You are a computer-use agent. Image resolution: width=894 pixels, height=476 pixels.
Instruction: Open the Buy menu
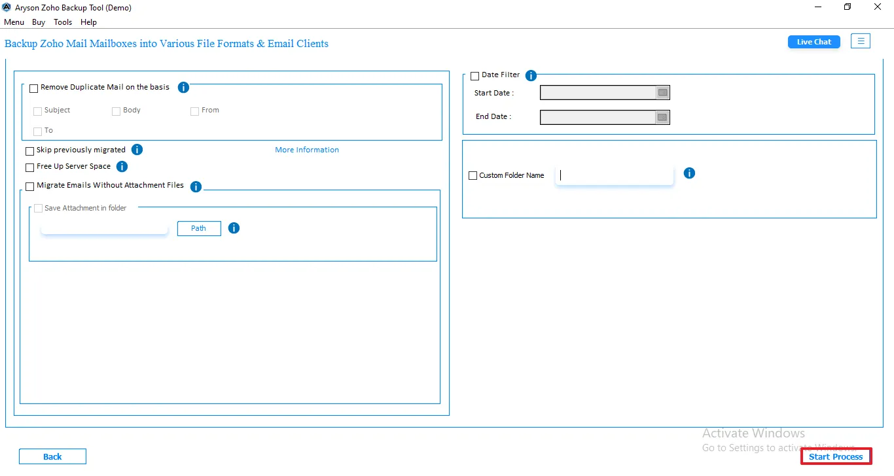coord(39,22)
